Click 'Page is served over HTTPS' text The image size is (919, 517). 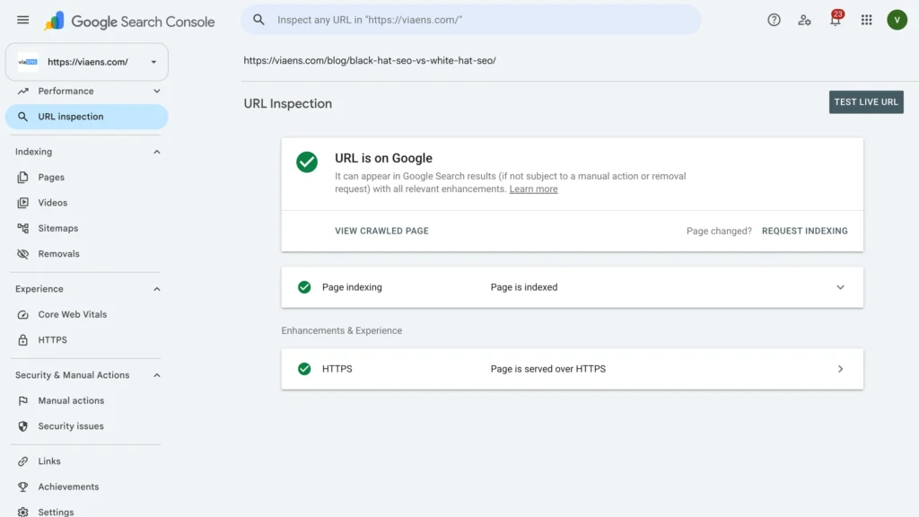coord(548,369)
